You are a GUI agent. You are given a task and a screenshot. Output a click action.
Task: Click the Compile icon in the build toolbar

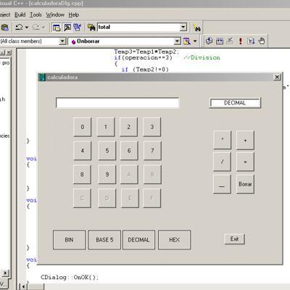[x=209, y=41]
